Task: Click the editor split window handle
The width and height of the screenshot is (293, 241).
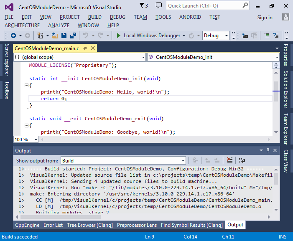Action: (276, 65)
